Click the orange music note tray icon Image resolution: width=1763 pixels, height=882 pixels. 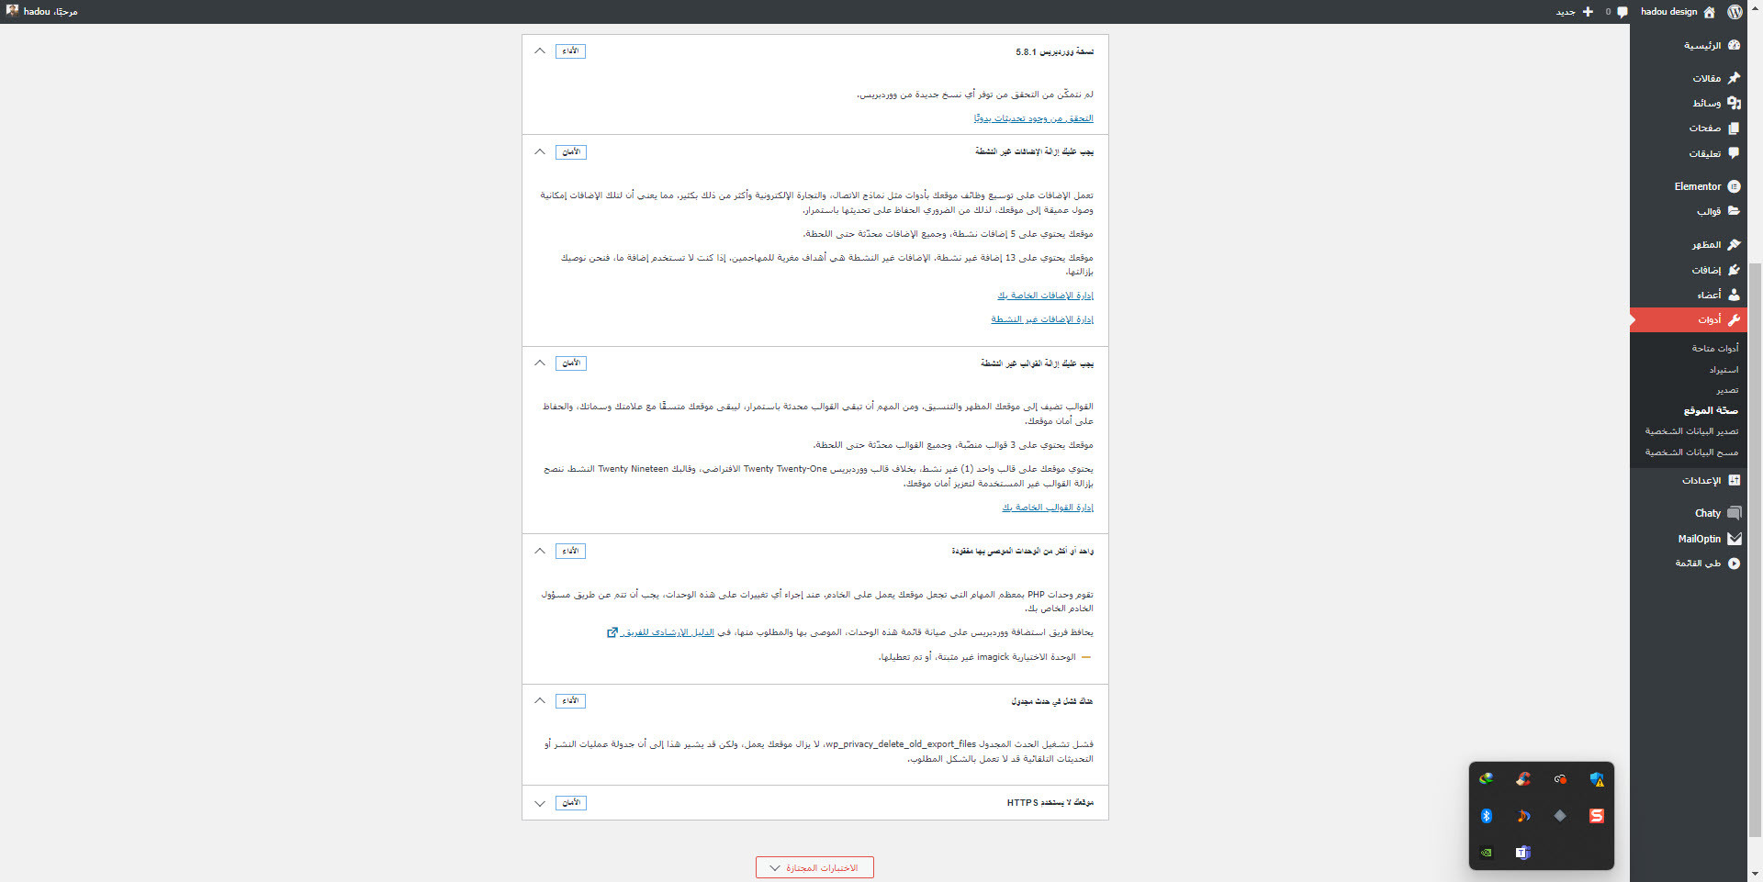pos(1523,816)
